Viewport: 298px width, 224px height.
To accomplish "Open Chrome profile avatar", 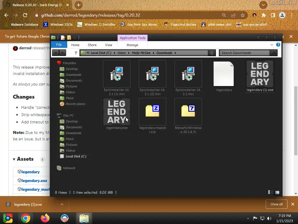I will [282, 15].
